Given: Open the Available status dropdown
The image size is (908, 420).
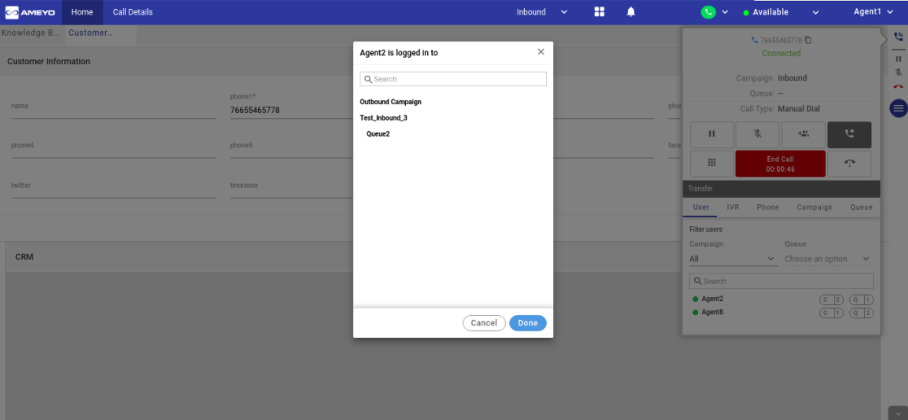Looking at the screenshot, I should [x=781, y=12].
